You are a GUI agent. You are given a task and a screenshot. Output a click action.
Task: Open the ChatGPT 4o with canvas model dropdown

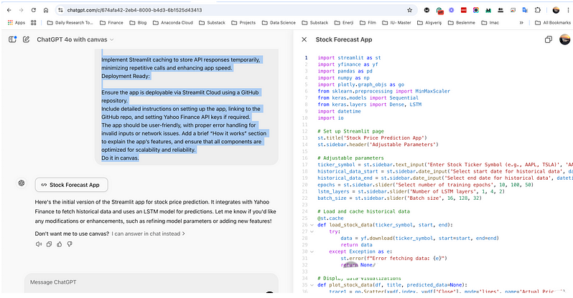[x=75, y=39]
